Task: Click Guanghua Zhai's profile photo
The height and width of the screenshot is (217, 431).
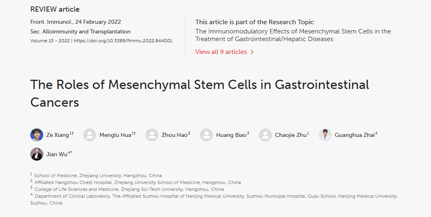Action: (x=325, y=135)
